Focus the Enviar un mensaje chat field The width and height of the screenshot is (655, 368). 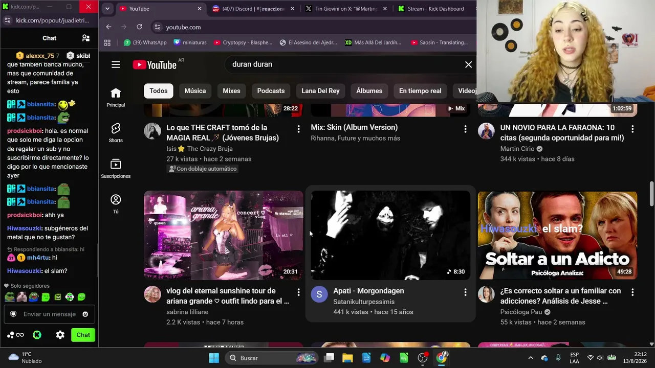click(50, 314)
